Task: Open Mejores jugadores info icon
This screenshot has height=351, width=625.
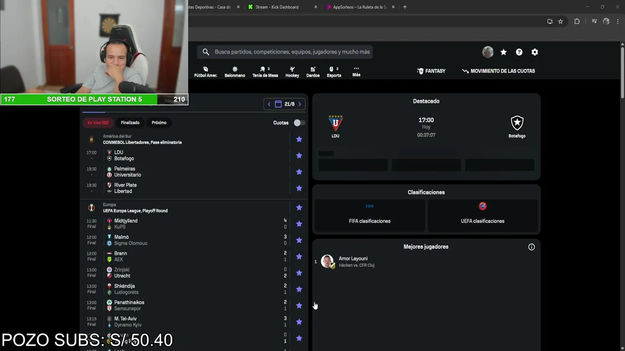Action: point(531,247)
